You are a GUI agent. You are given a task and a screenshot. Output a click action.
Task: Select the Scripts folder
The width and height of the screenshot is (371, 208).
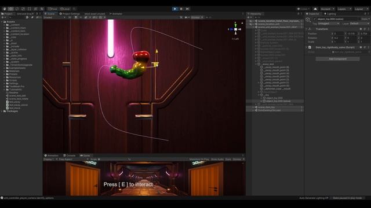(13, 80)
